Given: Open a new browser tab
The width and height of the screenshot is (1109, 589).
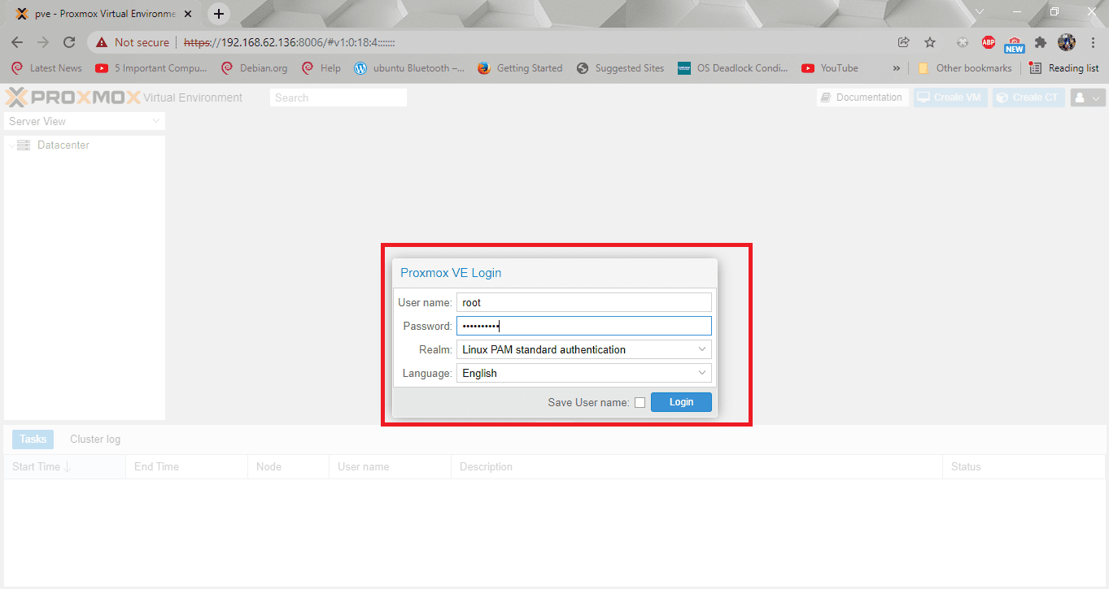Looking at the screenshot, I should coord(219,14).
